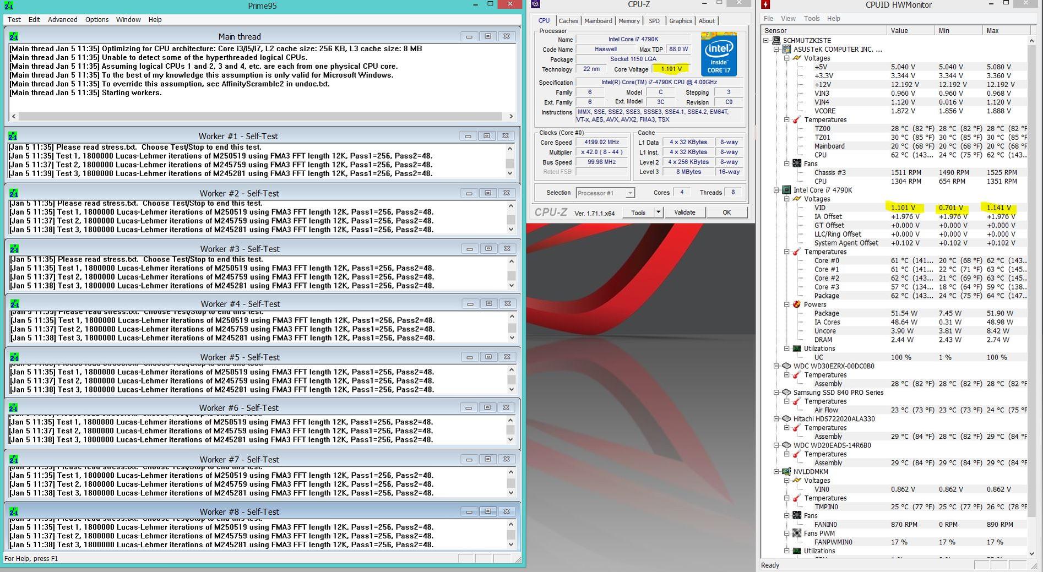Switch to the Caches tab in CPU-Z
Image resolution: width=1043 pixels, height=572 pixels.
[x=568, y=21]
